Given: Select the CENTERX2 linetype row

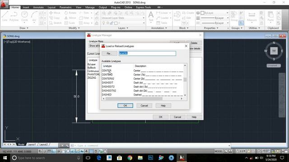Looking at the screenshot, I should 143,79.
